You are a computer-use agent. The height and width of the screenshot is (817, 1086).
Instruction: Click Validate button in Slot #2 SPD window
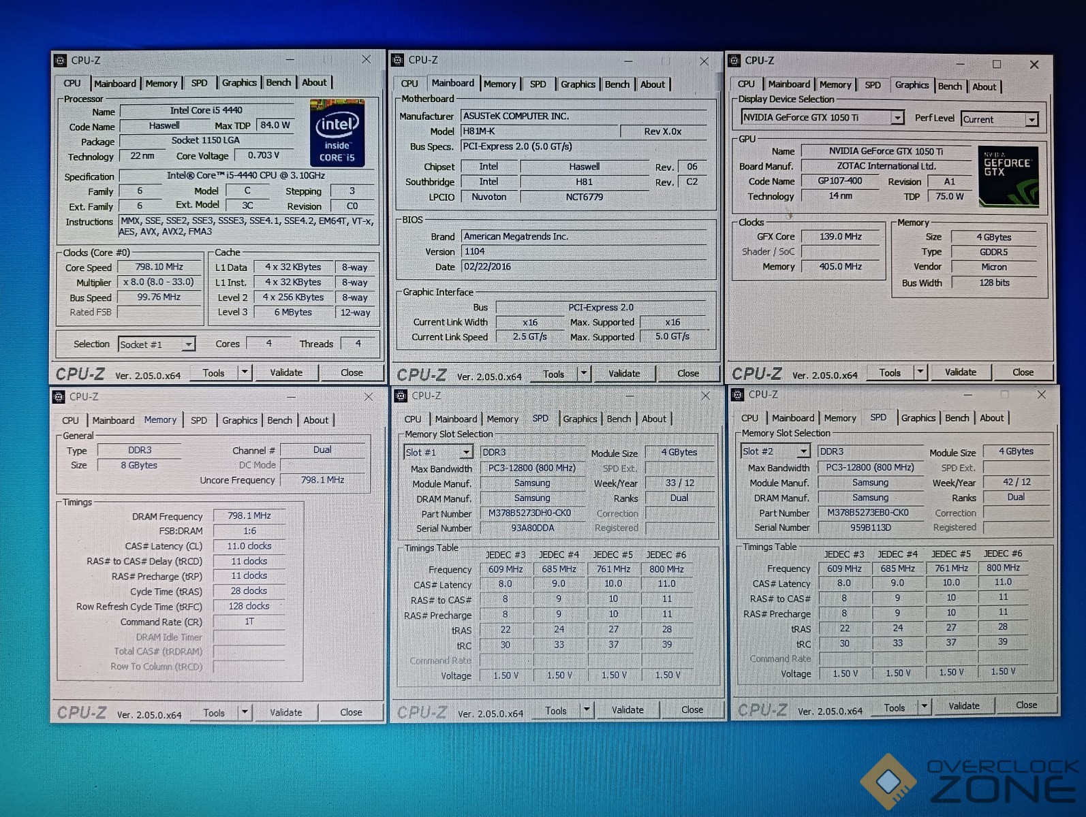[964, 706]
